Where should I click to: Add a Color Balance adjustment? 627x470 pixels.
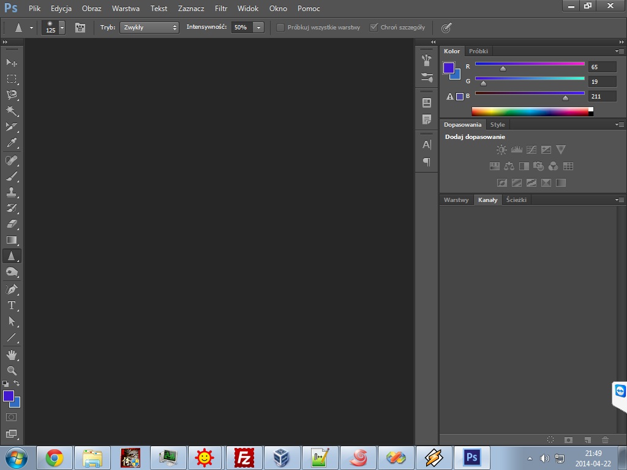coord(509,166)
